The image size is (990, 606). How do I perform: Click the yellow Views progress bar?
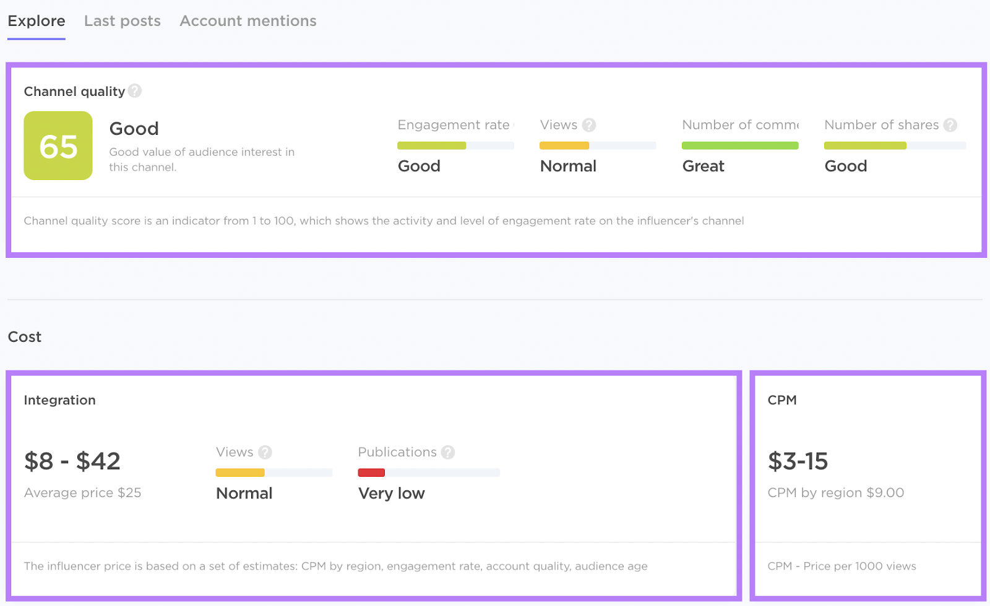click(x=564, y=145)
